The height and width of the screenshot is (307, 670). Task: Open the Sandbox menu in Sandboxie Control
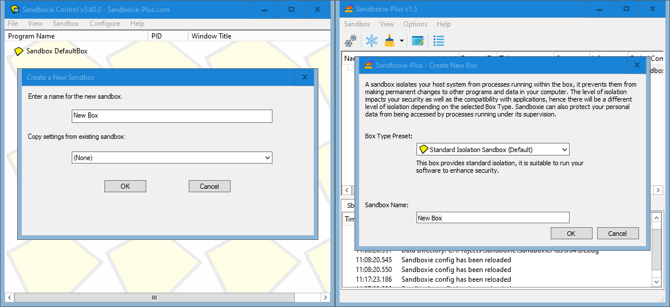click(x=65, y=24)
